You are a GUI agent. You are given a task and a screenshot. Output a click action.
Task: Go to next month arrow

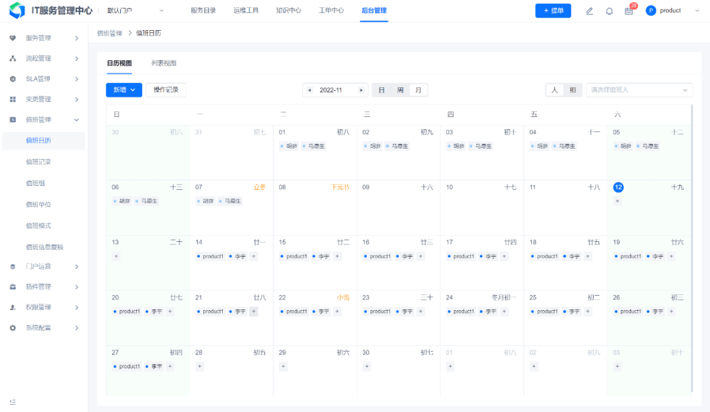point(361,90)
